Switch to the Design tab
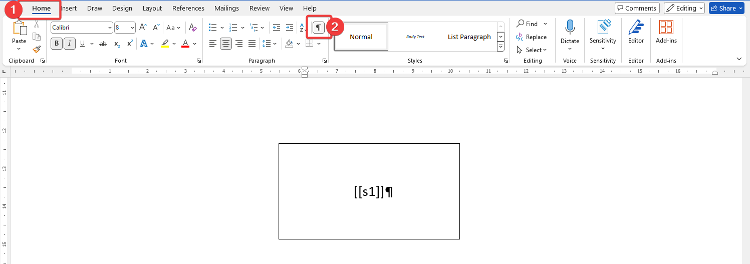The width and height of the screenshot is (750, 264). [122, 8]
